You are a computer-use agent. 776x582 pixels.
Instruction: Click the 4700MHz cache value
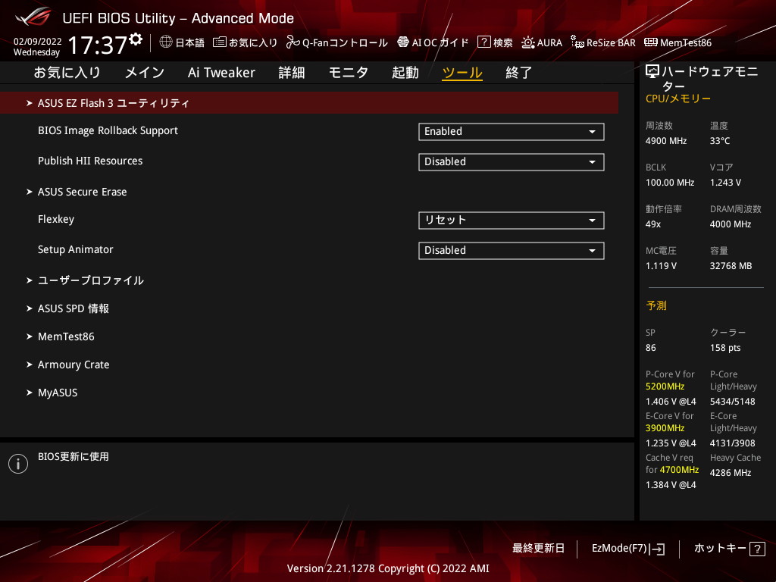(679, 470)
